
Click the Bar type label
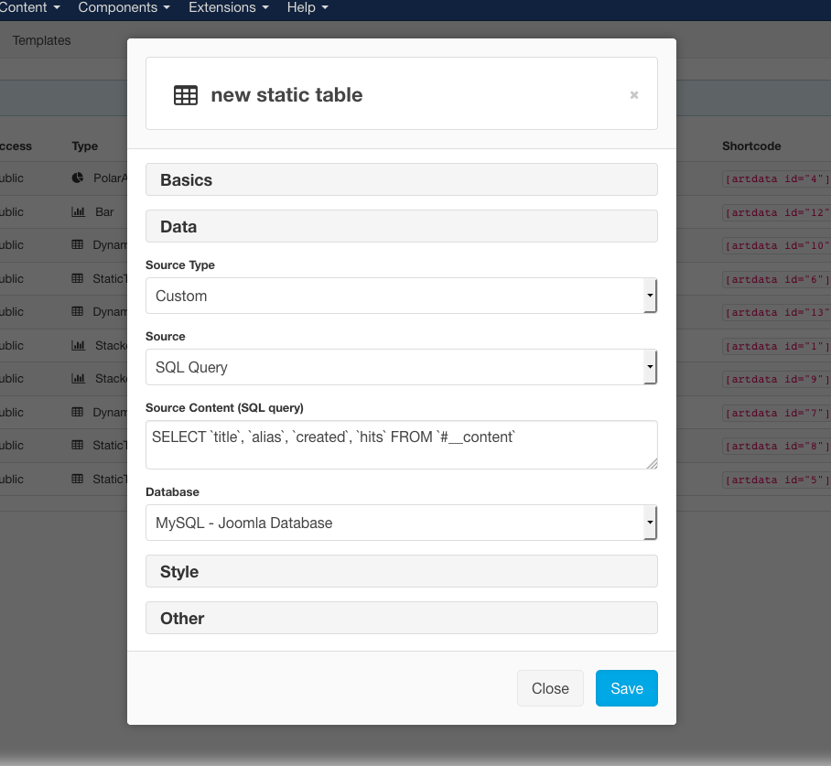[104, 211]
